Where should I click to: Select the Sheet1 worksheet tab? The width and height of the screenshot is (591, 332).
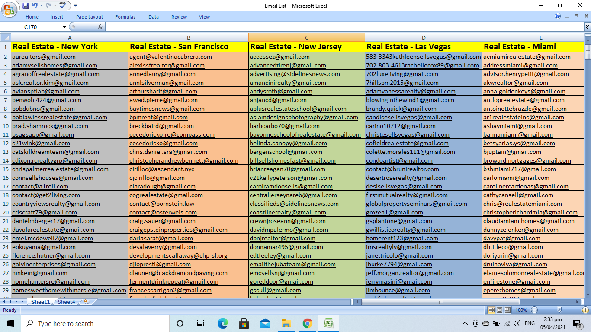click(41, 302)
